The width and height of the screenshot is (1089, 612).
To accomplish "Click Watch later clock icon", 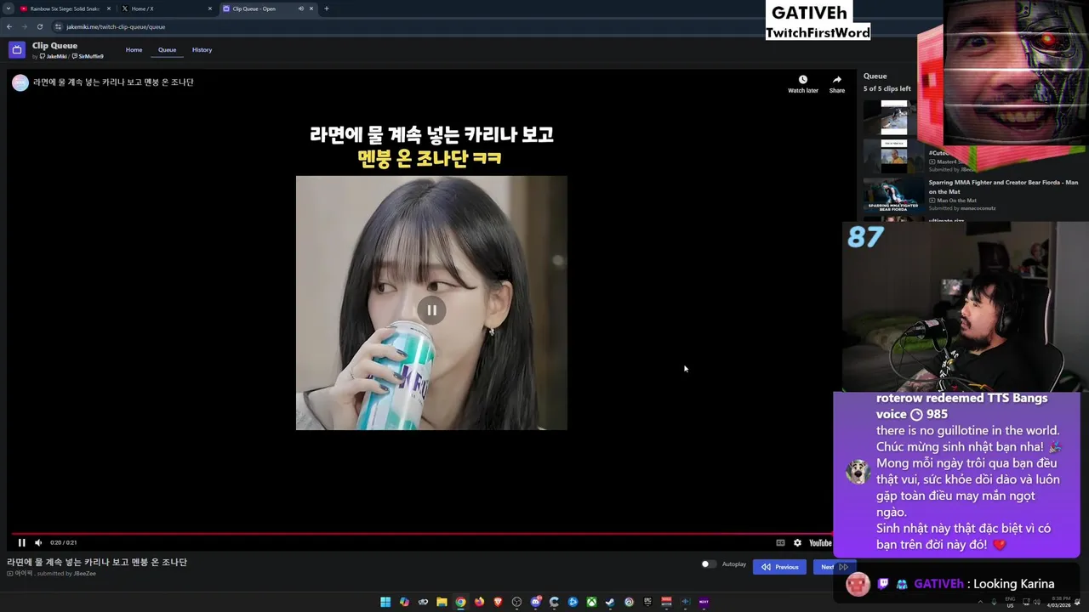I will click(802, 83).
